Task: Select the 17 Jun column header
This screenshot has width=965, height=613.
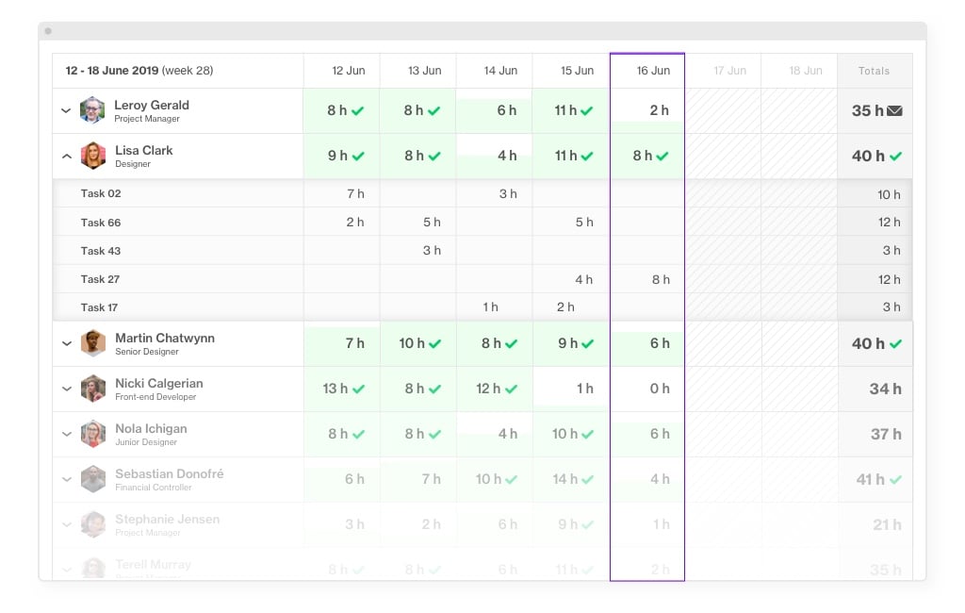Action: (730, 71)
